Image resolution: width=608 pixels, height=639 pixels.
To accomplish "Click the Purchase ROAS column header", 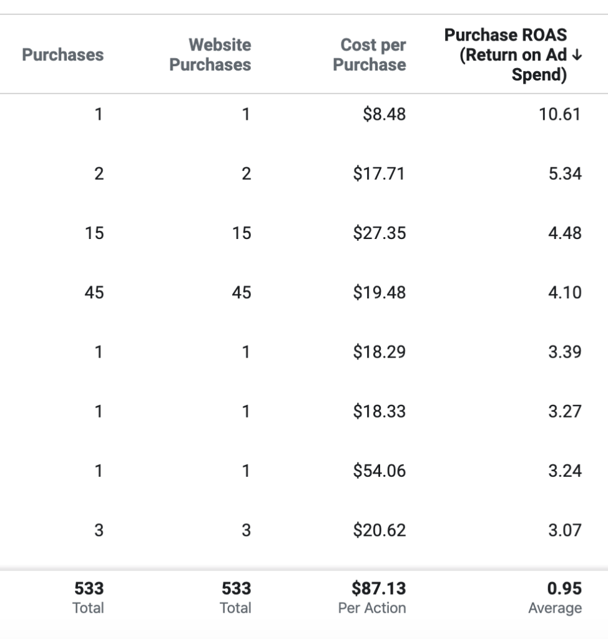I will [x=506, y=55].
